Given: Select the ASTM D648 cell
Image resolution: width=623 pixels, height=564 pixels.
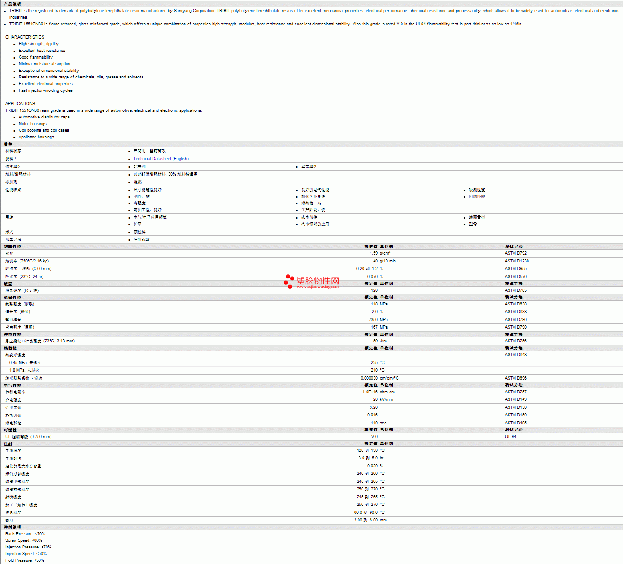Looking at the screenshot, I should pos(516,355).
